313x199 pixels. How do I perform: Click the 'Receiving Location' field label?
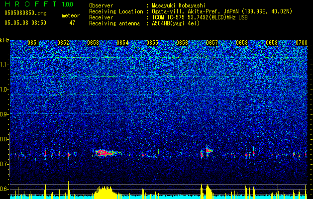point(116,11)
